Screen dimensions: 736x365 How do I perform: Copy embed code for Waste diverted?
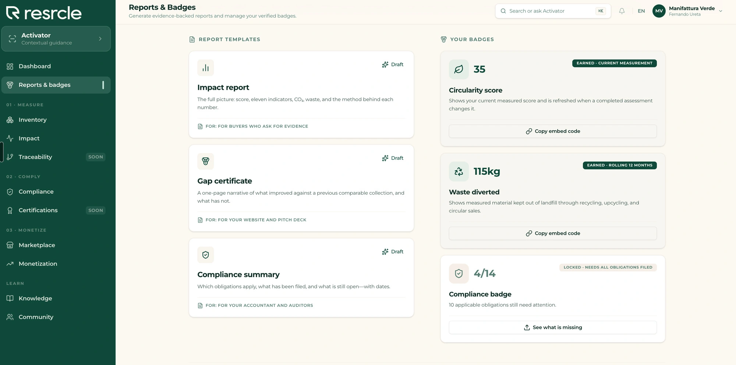pyautogui.click(x=553, y=233)
